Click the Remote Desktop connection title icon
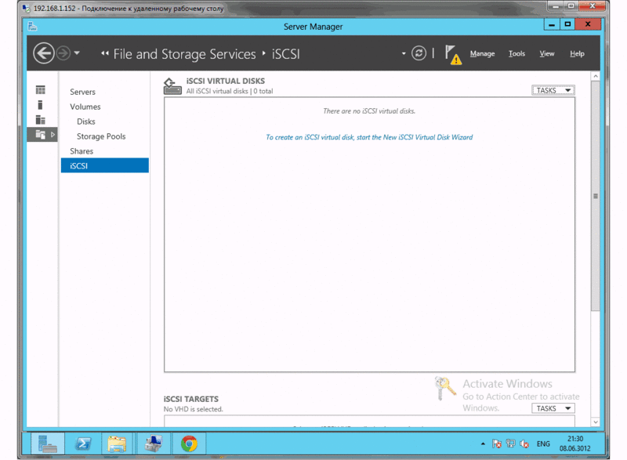 click(26, 8)
